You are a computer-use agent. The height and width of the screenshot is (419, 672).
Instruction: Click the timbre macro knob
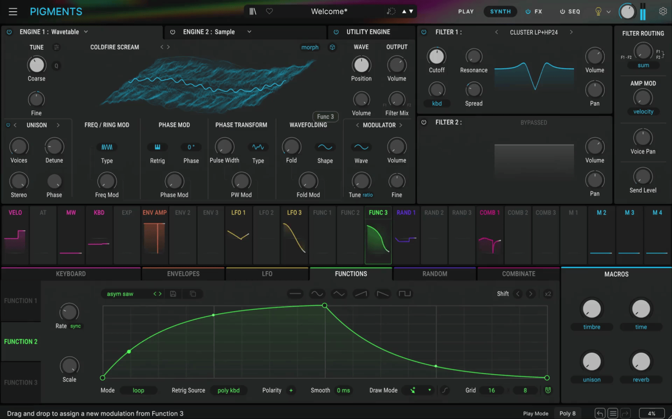pos(591,309)
